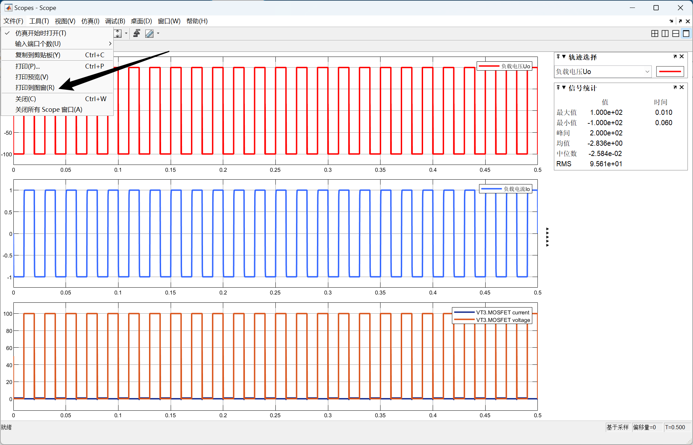This screenshot has width=693, height=445.
Task: Click the Triggers toolbar icon
Action: point(137,33)
